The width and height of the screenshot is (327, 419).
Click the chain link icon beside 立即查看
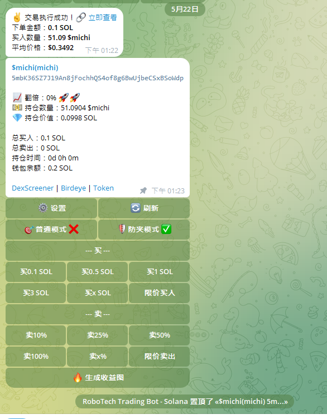pyautogui.click(x=81, y=18)
